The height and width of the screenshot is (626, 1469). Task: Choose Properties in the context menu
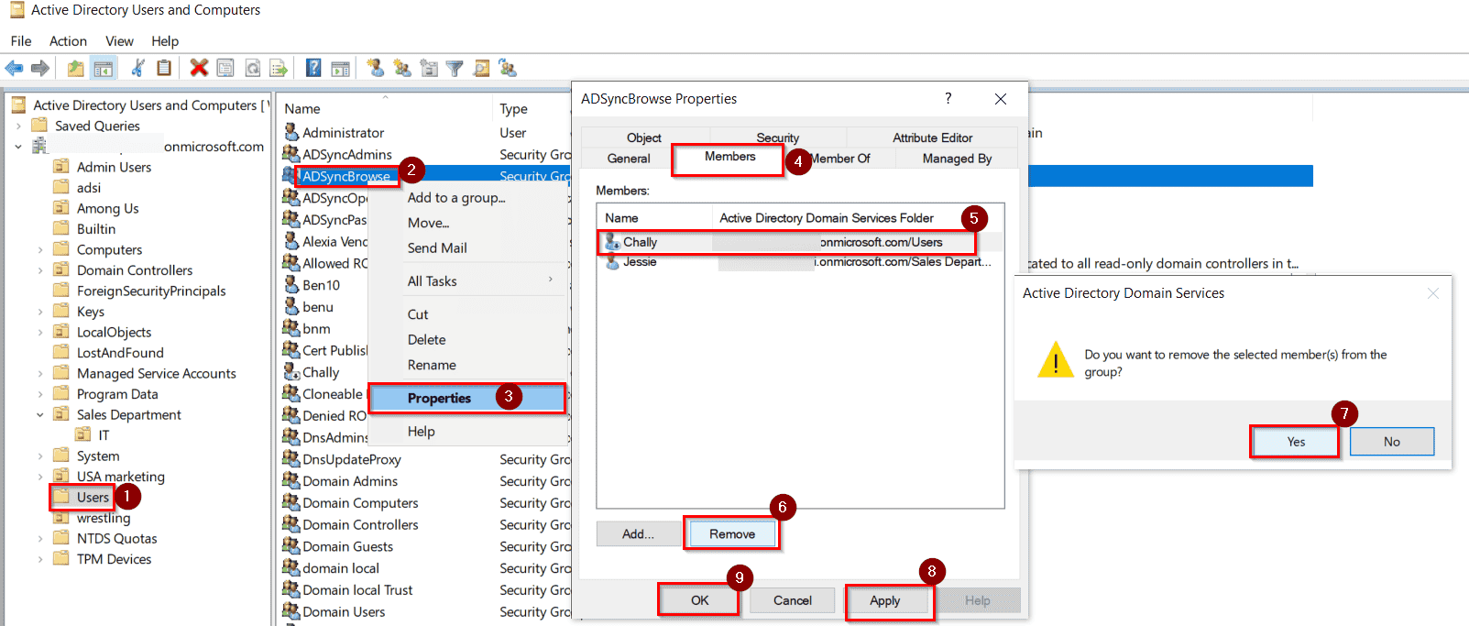pyautogui.click(x=467, y=398)
